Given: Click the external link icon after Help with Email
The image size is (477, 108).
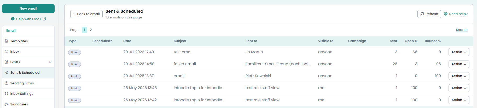Looking at the screenshot, I should [x=44, y=19].
